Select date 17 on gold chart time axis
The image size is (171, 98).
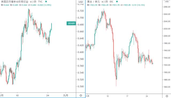click(127, 96)
